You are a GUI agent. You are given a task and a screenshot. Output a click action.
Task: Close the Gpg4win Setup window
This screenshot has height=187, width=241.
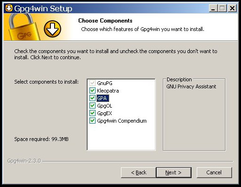(232, 8)
